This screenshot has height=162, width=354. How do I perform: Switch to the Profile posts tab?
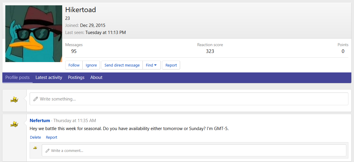tap(17, 77)
